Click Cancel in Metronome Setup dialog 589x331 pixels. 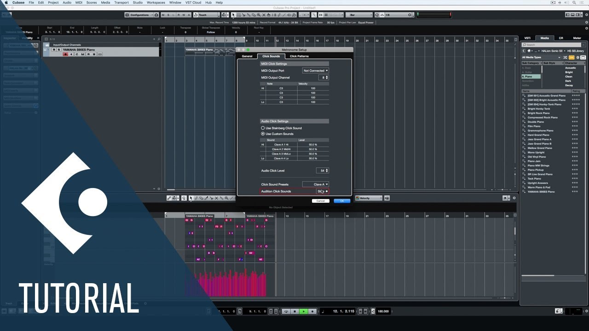(321, 201)
